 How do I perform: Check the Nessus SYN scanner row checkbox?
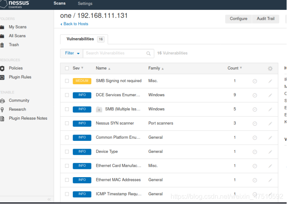(x=67, y=123)
